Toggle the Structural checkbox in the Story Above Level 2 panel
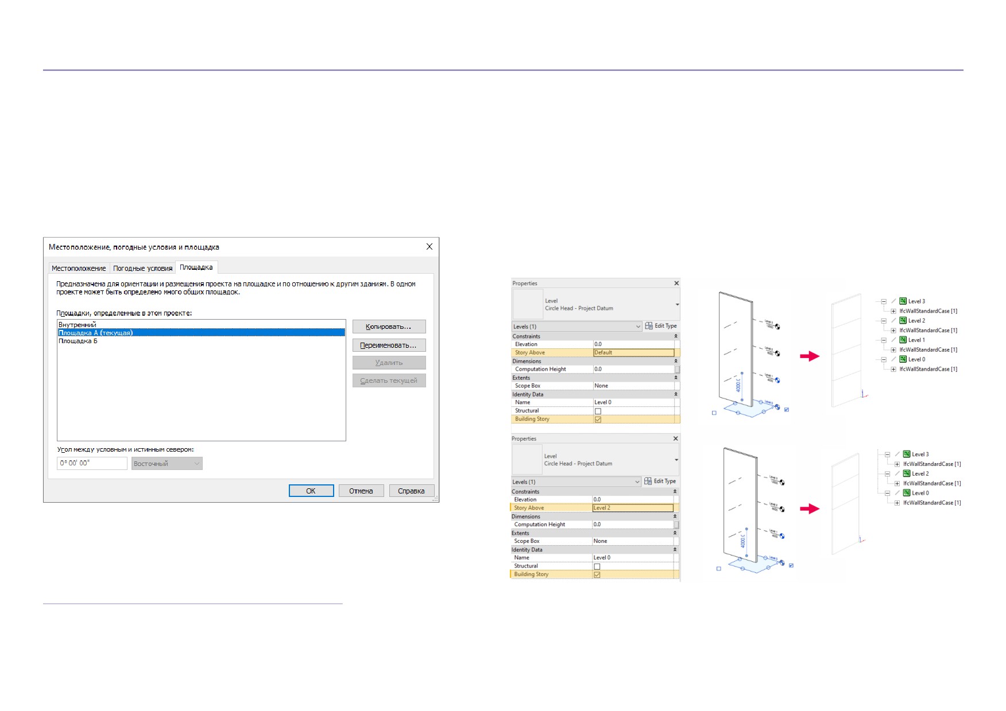This screenshot has width=1006, height=711. click(x=597, y=567)
